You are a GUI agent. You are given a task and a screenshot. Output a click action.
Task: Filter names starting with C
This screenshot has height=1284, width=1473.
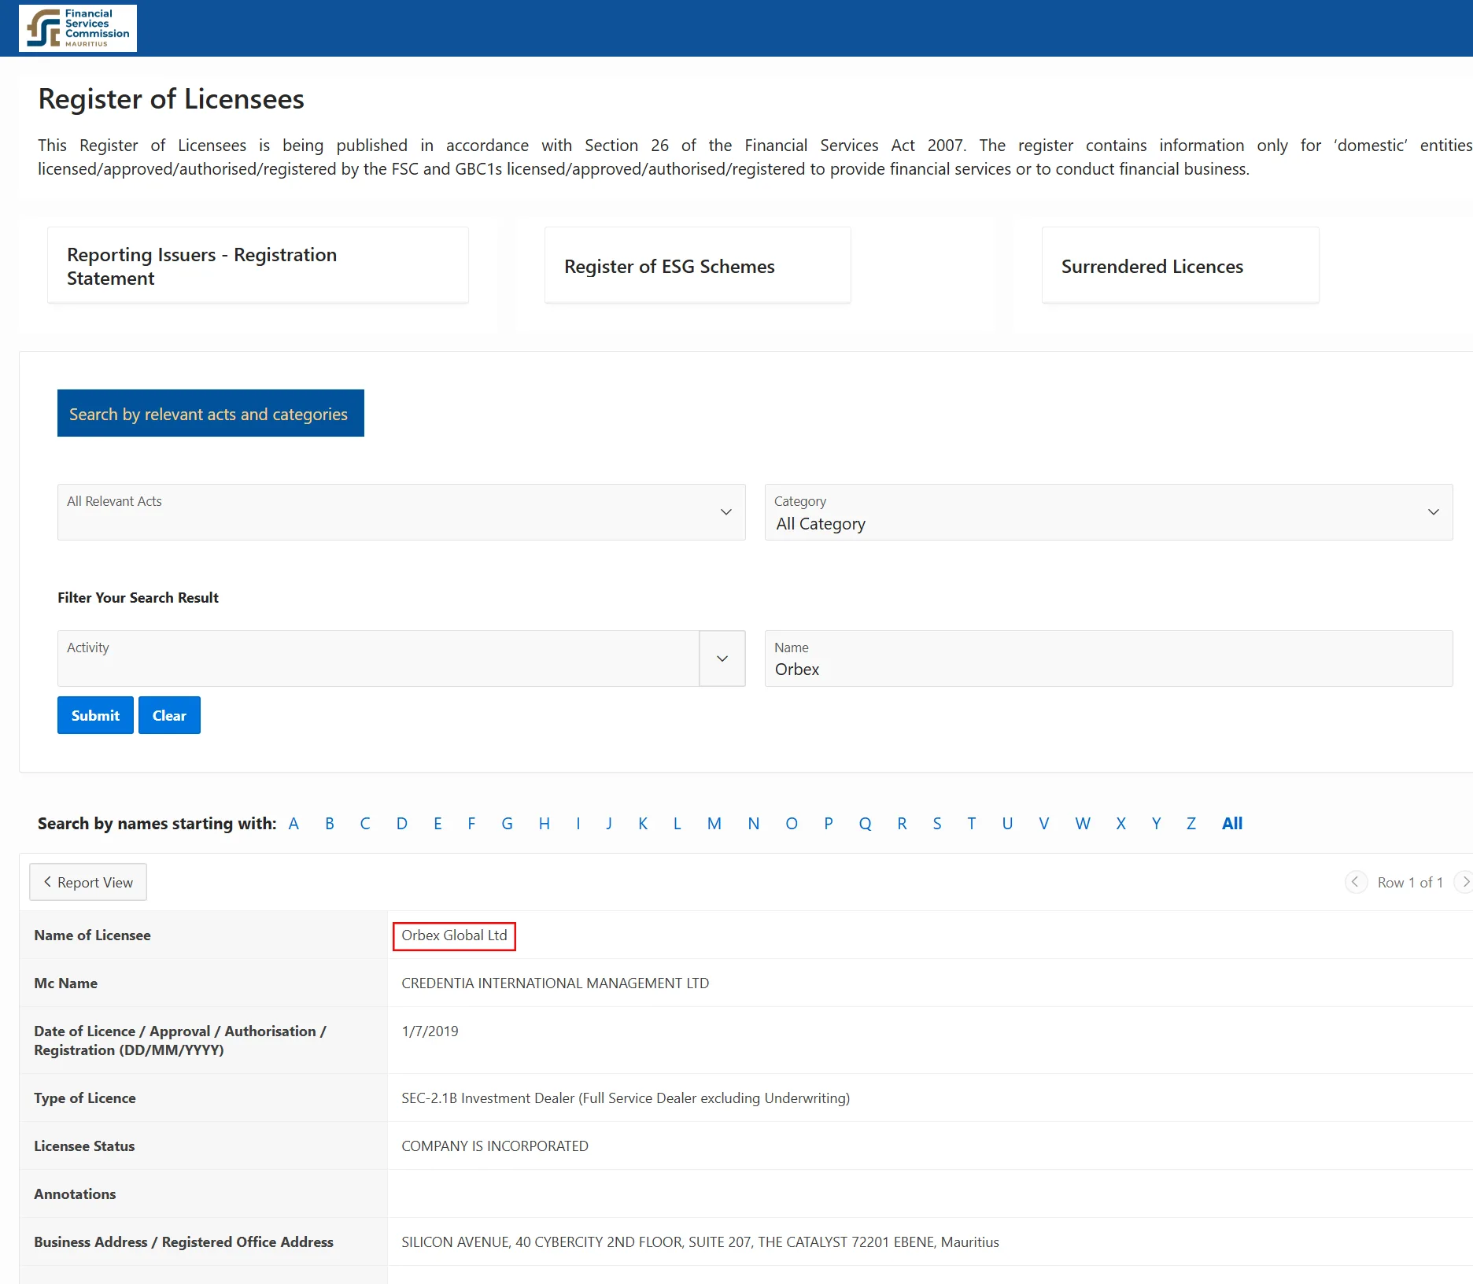(365, 824)
